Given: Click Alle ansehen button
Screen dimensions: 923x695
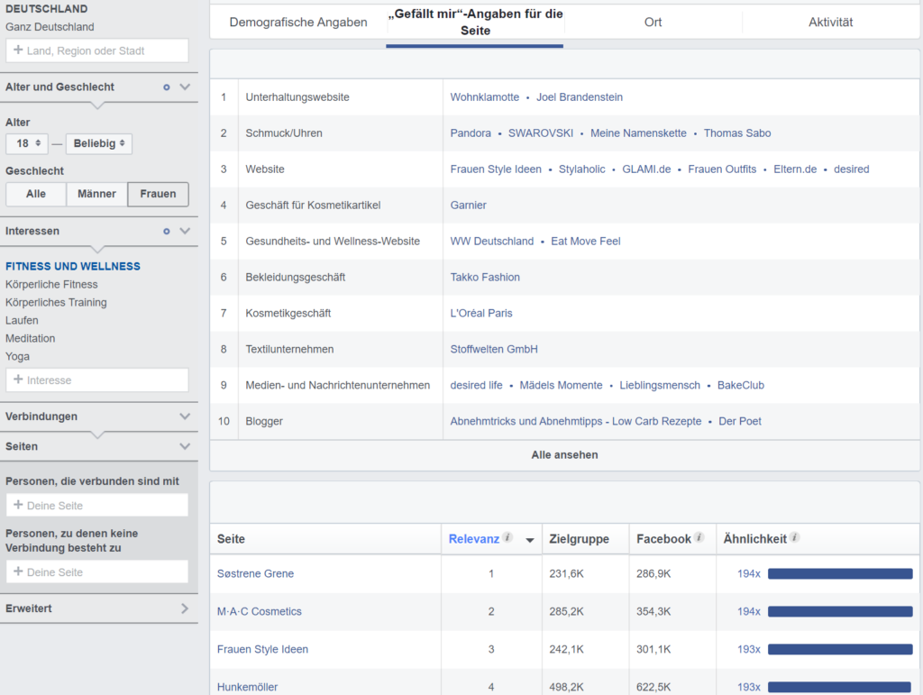Looking at the screenshot, I should [564, 455].
